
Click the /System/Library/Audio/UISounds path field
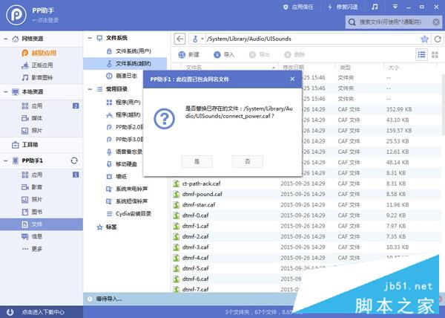312,39
